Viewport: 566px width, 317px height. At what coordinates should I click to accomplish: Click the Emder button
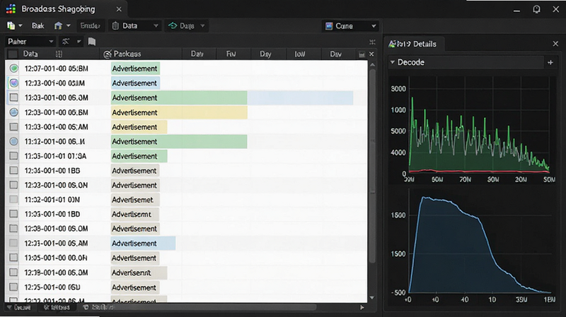click(x=91, y=25)
